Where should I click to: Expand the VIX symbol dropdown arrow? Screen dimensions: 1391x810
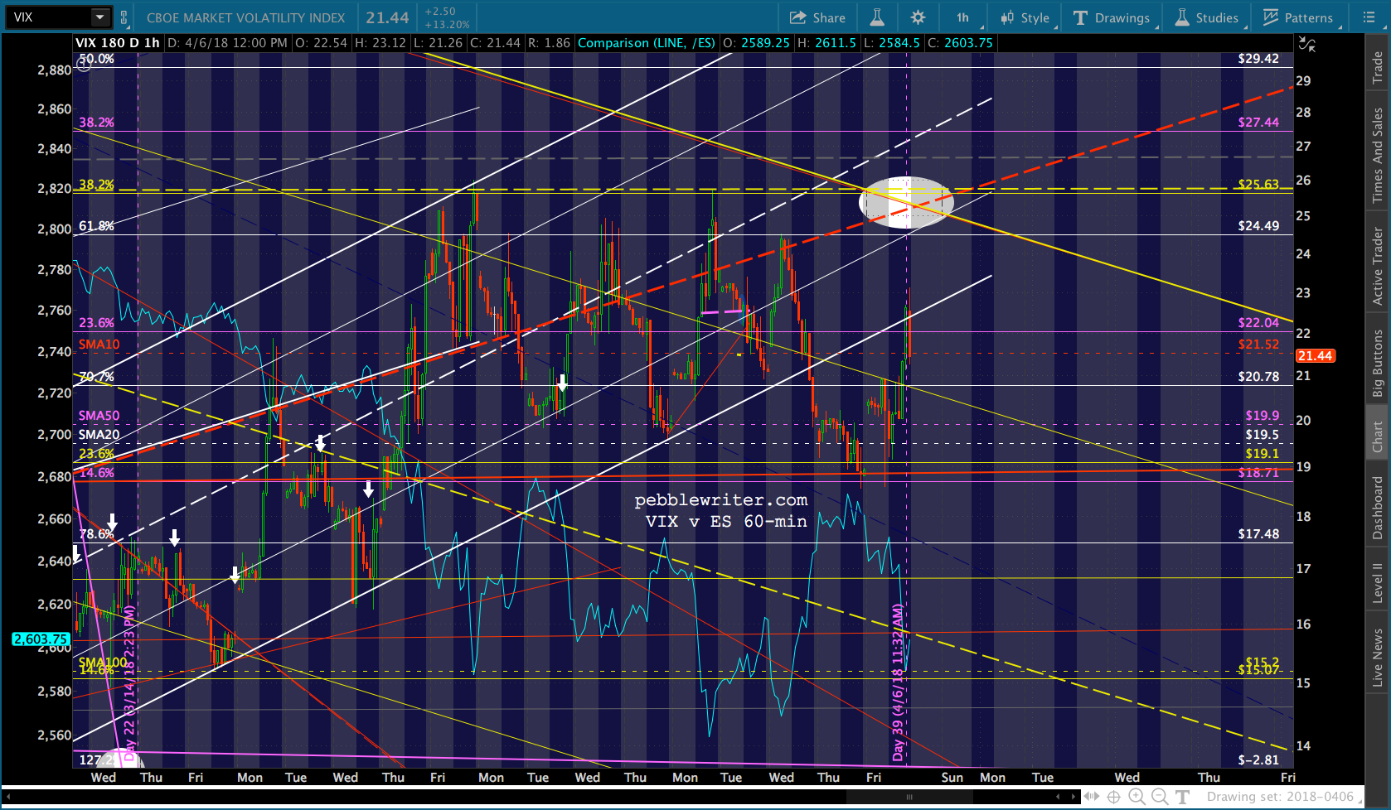pos(100,17)
